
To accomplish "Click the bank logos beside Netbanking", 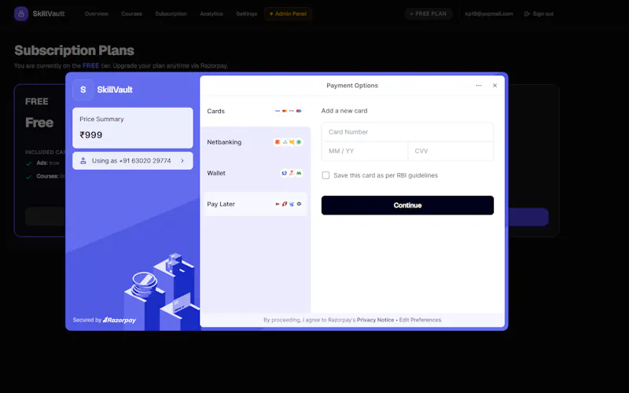I will (288, 142).
